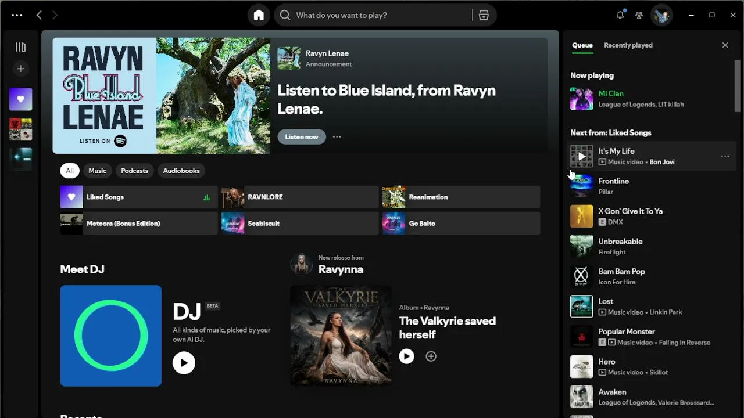Screen dimensions: 744x418
Task: Open Meteora (Bonus Edition) card
Action: 139,223
